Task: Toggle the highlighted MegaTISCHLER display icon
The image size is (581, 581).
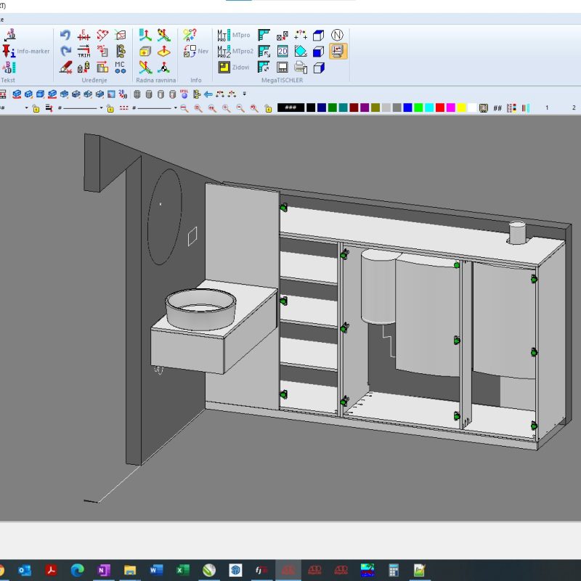Action: coord(338,51)
